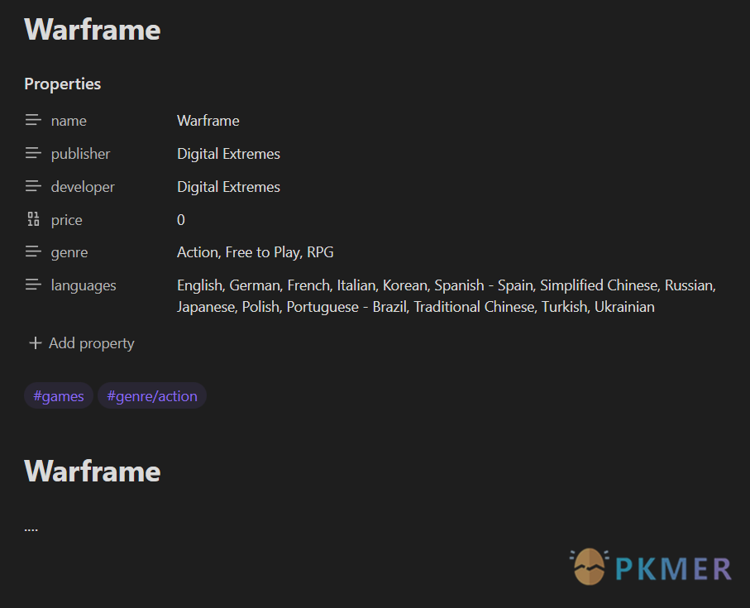This screenshot has width=750, height=608.
Task: Click the text-type icon beside publisher property
Action: click(x=33, y=153)
